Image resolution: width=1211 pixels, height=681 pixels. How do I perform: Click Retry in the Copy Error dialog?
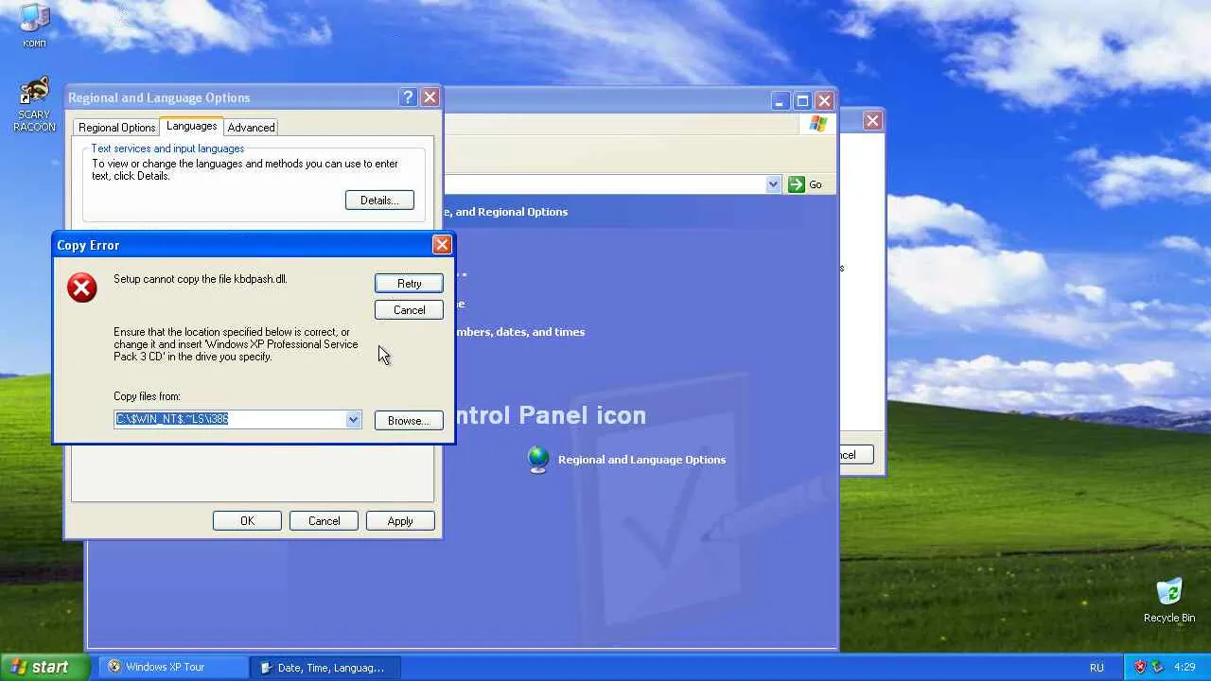409,284
